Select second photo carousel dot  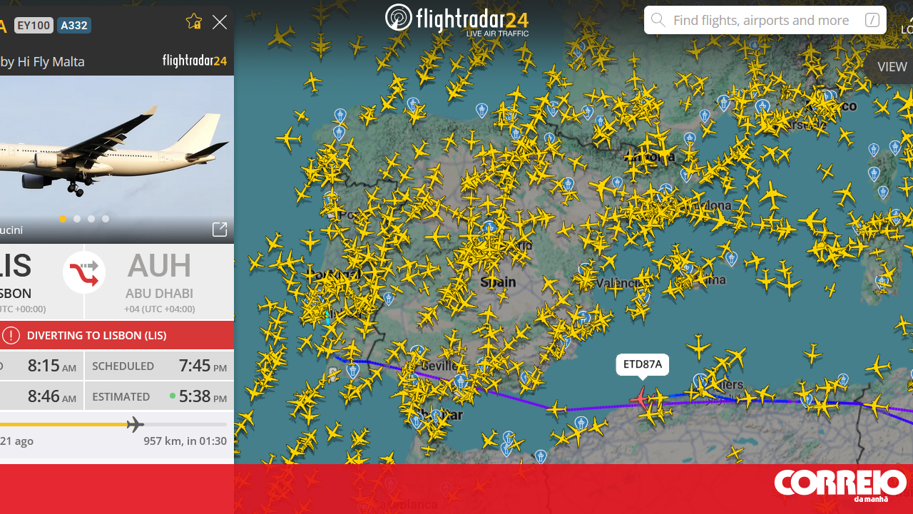[x=77, y=219]
